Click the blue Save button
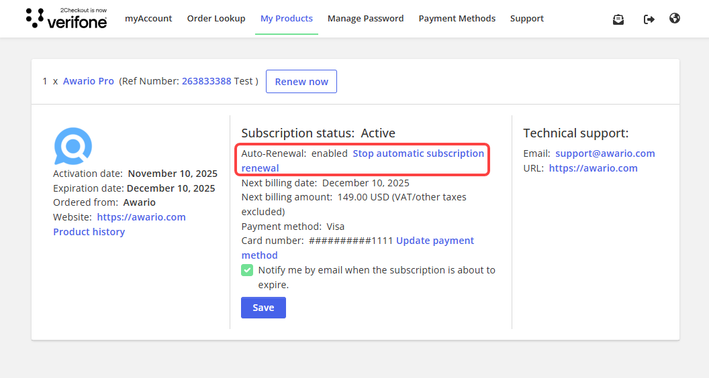 point(263,308)
